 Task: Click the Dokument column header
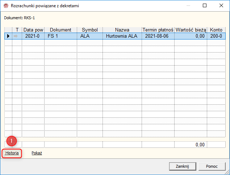tap(60, 30)
